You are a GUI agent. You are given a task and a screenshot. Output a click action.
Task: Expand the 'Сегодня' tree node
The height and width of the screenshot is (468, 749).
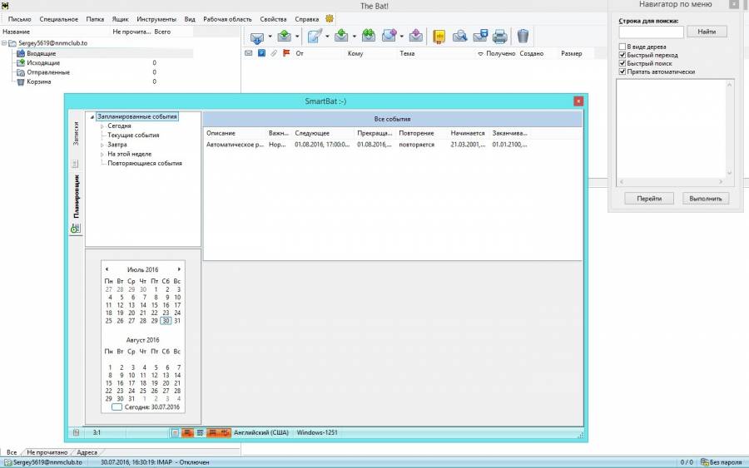(x=102, y=126)
